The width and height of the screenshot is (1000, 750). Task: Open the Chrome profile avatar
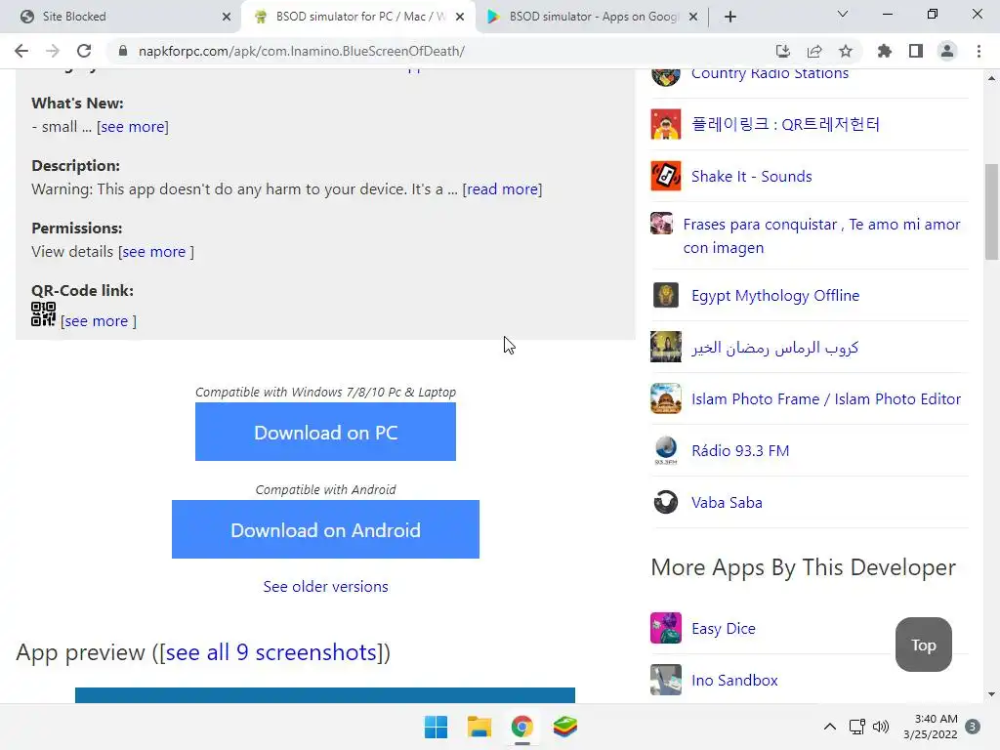pyautogui.click(x=947, y=51)
